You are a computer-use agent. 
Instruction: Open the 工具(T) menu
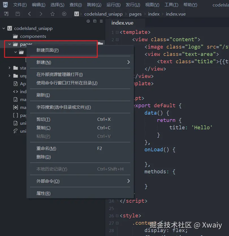[171, 5]
